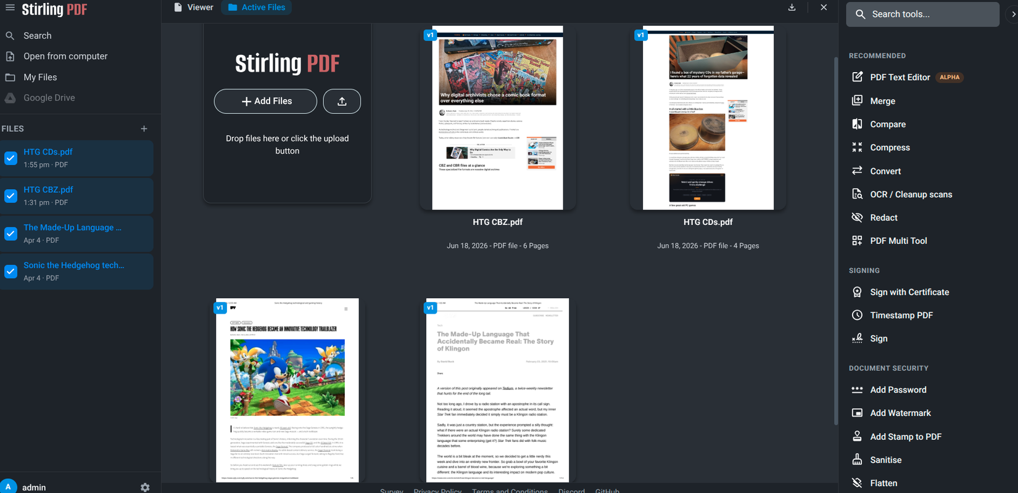Click the Add Files button
Screen dimensions: 1018x493
pos(265,101)
